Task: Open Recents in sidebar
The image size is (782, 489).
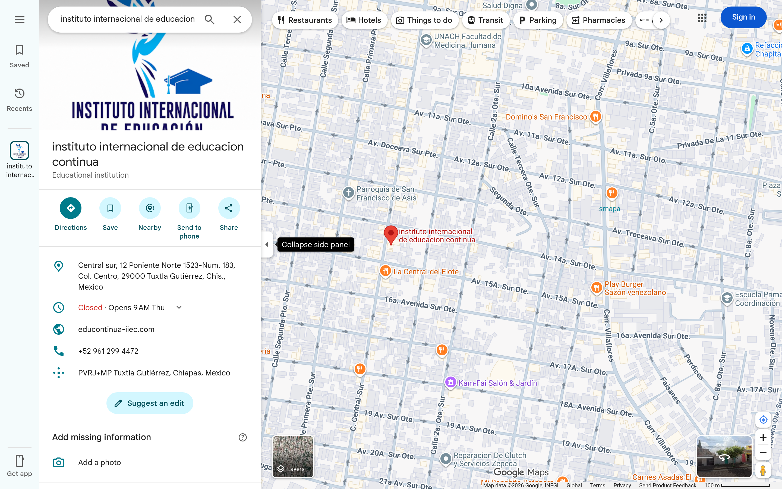Action: coord(19,100)
